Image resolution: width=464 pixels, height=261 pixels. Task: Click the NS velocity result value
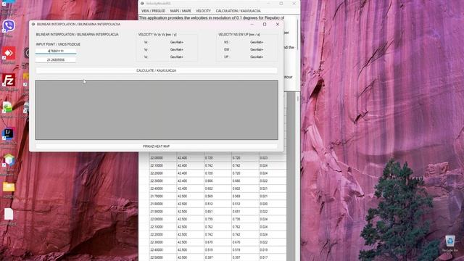point(257,42)
